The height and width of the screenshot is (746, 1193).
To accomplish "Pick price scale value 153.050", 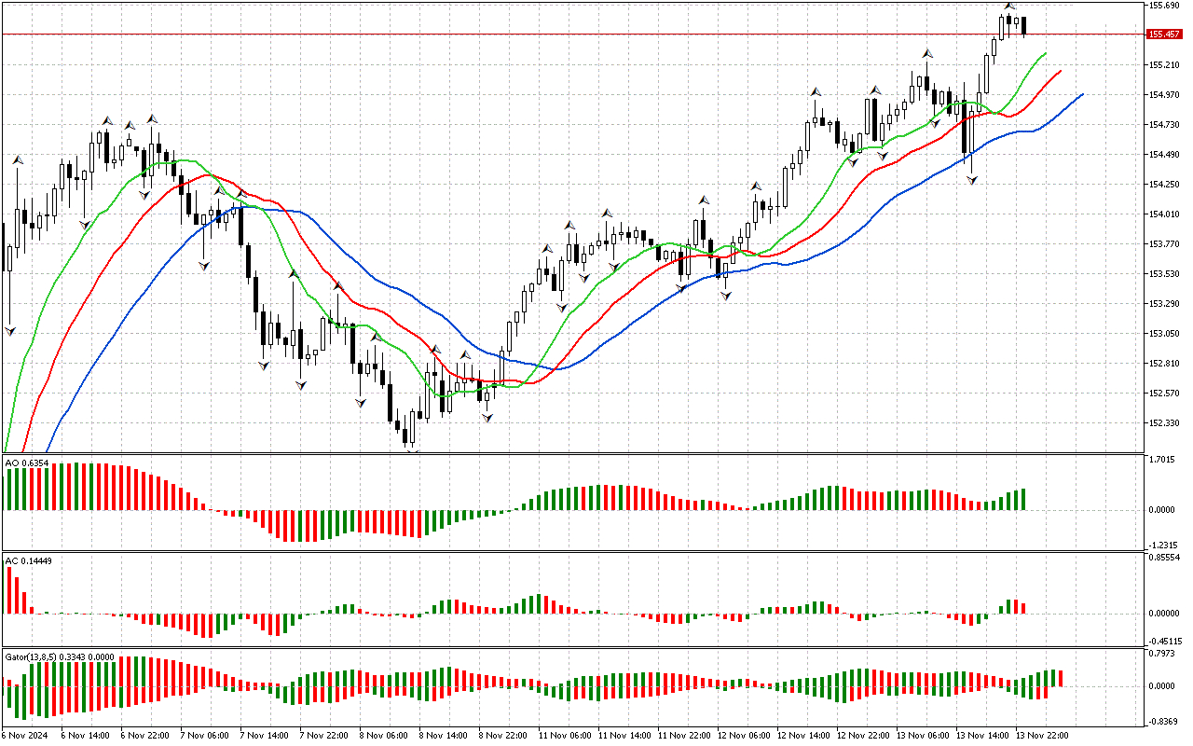I will click(x=1163, y=334).
